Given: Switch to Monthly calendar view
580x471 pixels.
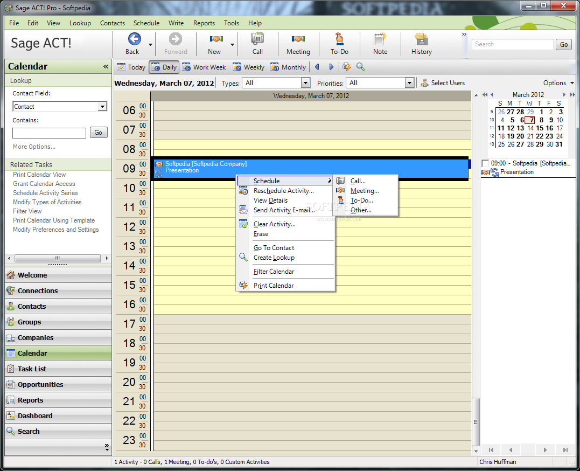Looking at the screenshot, I should click(288, 67).
